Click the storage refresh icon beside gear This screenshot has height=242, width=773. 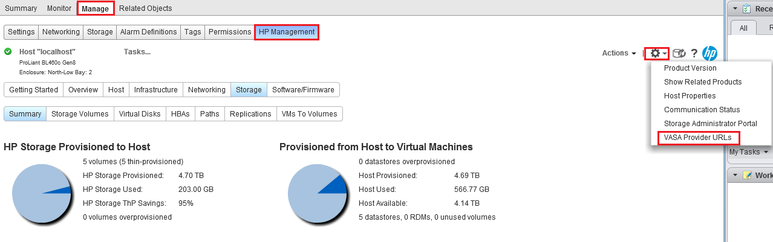pyautogui.click(x=679, y=53)
